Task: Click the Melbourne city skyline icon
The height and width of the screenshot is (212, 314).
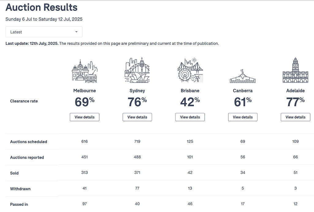Action: (85, 71)
